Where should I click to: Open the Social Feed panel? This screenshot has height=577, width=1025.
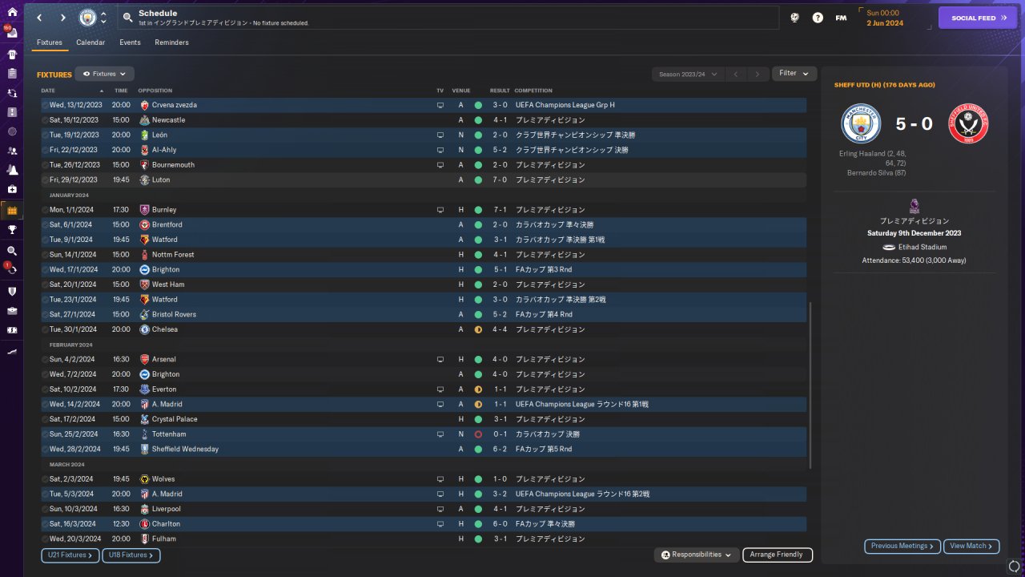pos(978,18)
